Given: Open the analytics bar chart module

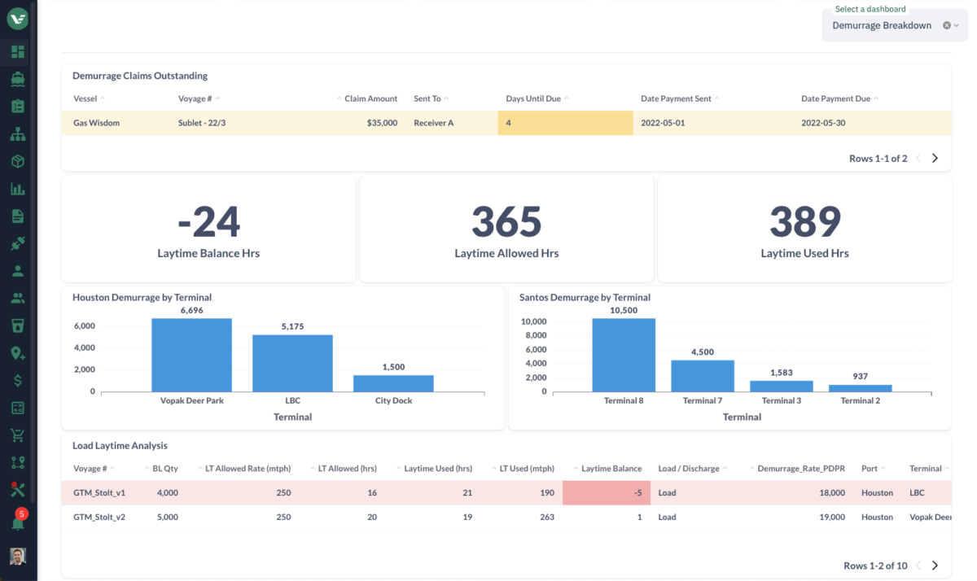Looking at the screenshot, I should [x=17, y=188].
